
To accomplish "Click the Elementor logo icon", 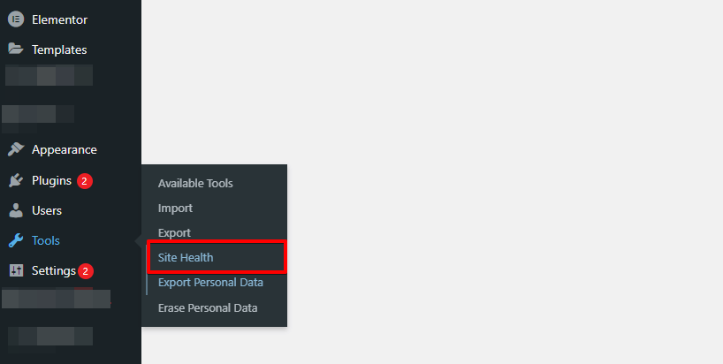I will [x=16, y=19].
